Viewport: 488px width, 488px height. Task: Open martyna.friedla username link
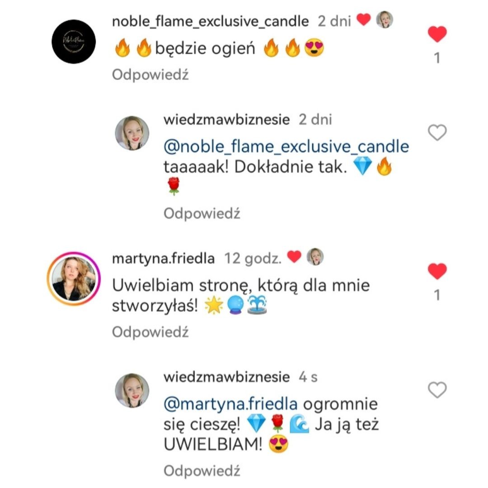(x=164, y=258)
